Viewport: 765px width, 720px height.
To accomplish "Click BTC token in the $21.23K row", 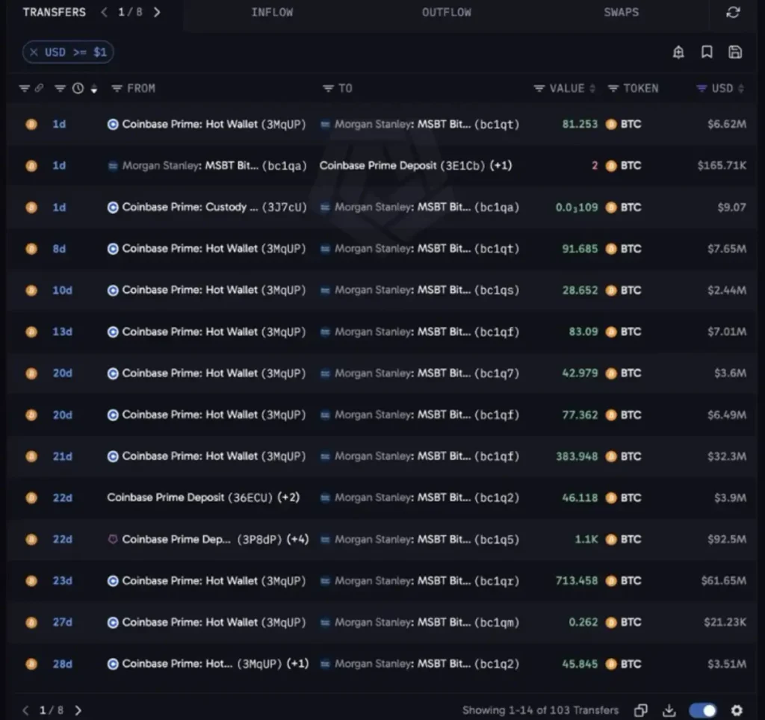I will [x=624, y=622].
